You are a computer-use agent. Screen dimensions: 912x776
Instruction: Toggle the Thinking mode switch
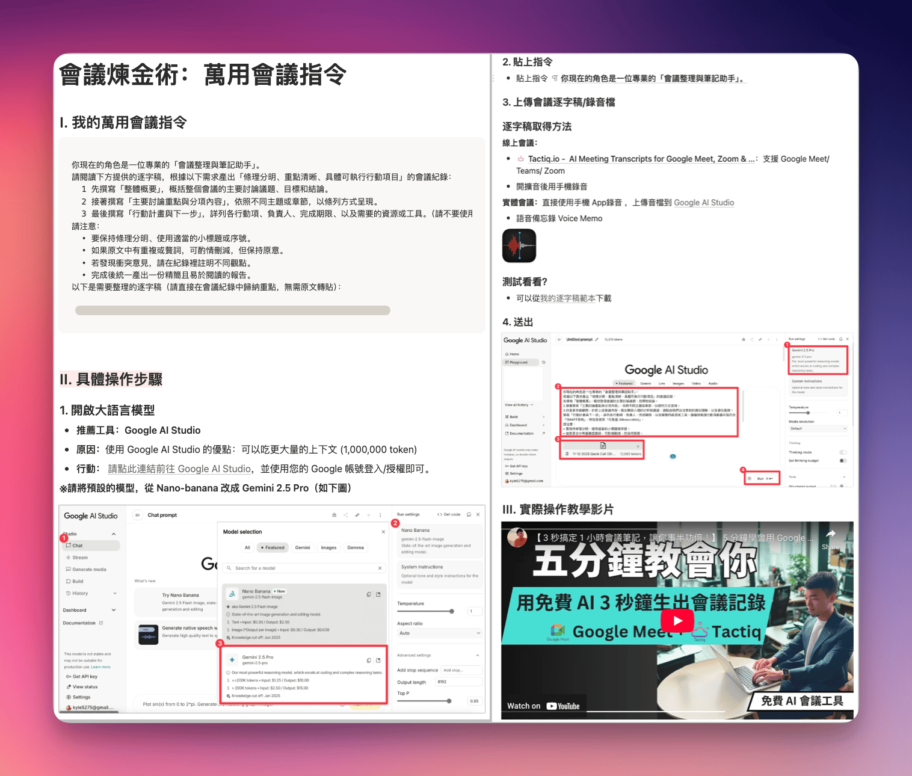(x=843, y=452)
